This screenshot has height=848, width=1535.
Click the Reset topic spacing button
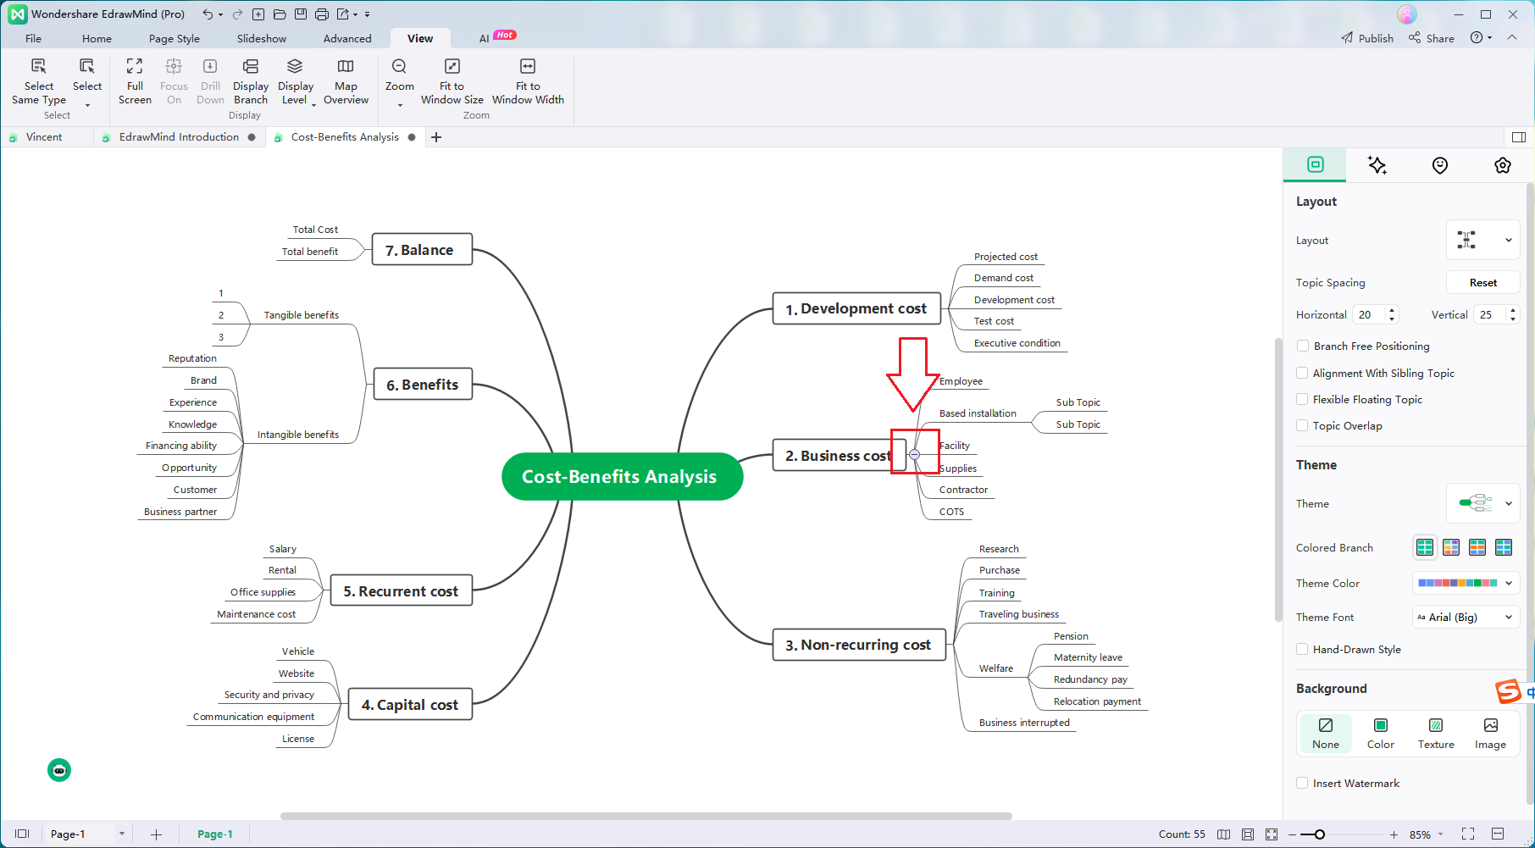coord(1482,282)
